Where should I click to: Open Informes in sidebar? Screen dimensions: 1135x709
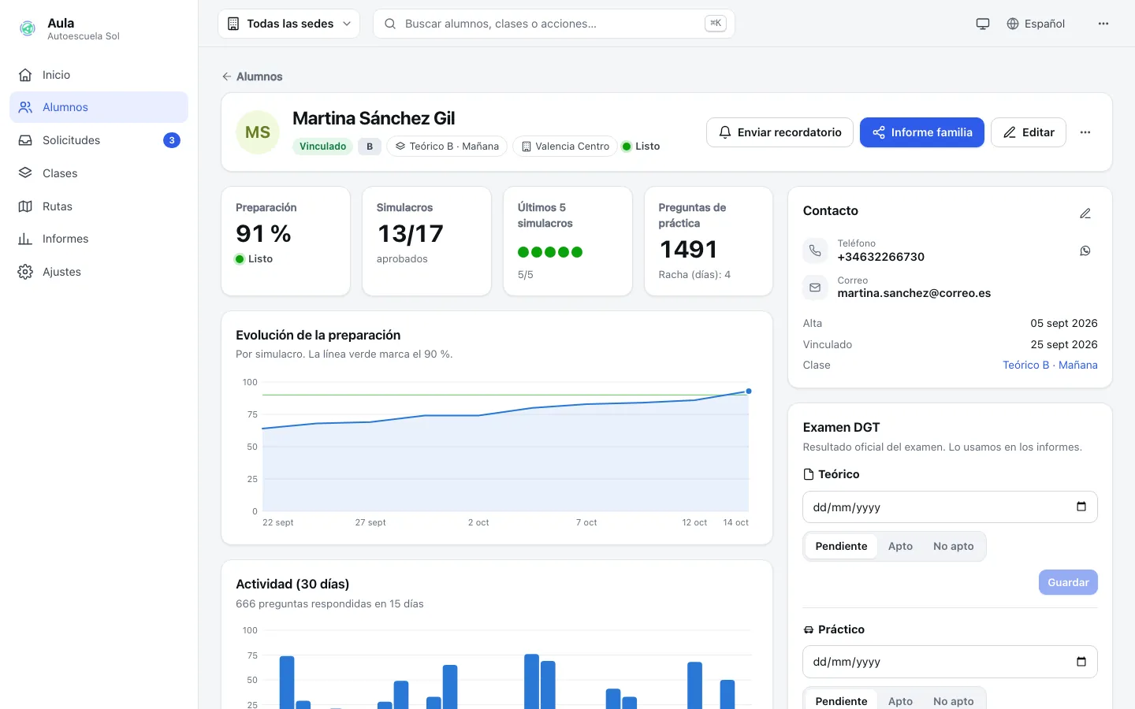pos(99,239)
